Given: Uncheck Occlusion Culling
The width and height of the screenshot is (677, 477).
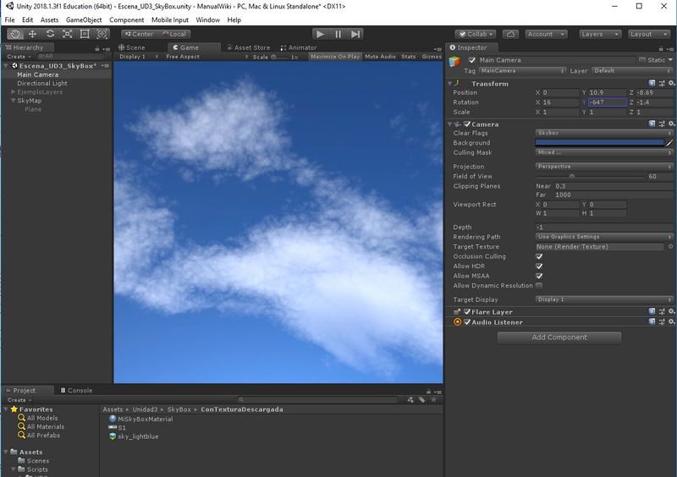Looking at the screenshot, I should (x=539, y=256).
